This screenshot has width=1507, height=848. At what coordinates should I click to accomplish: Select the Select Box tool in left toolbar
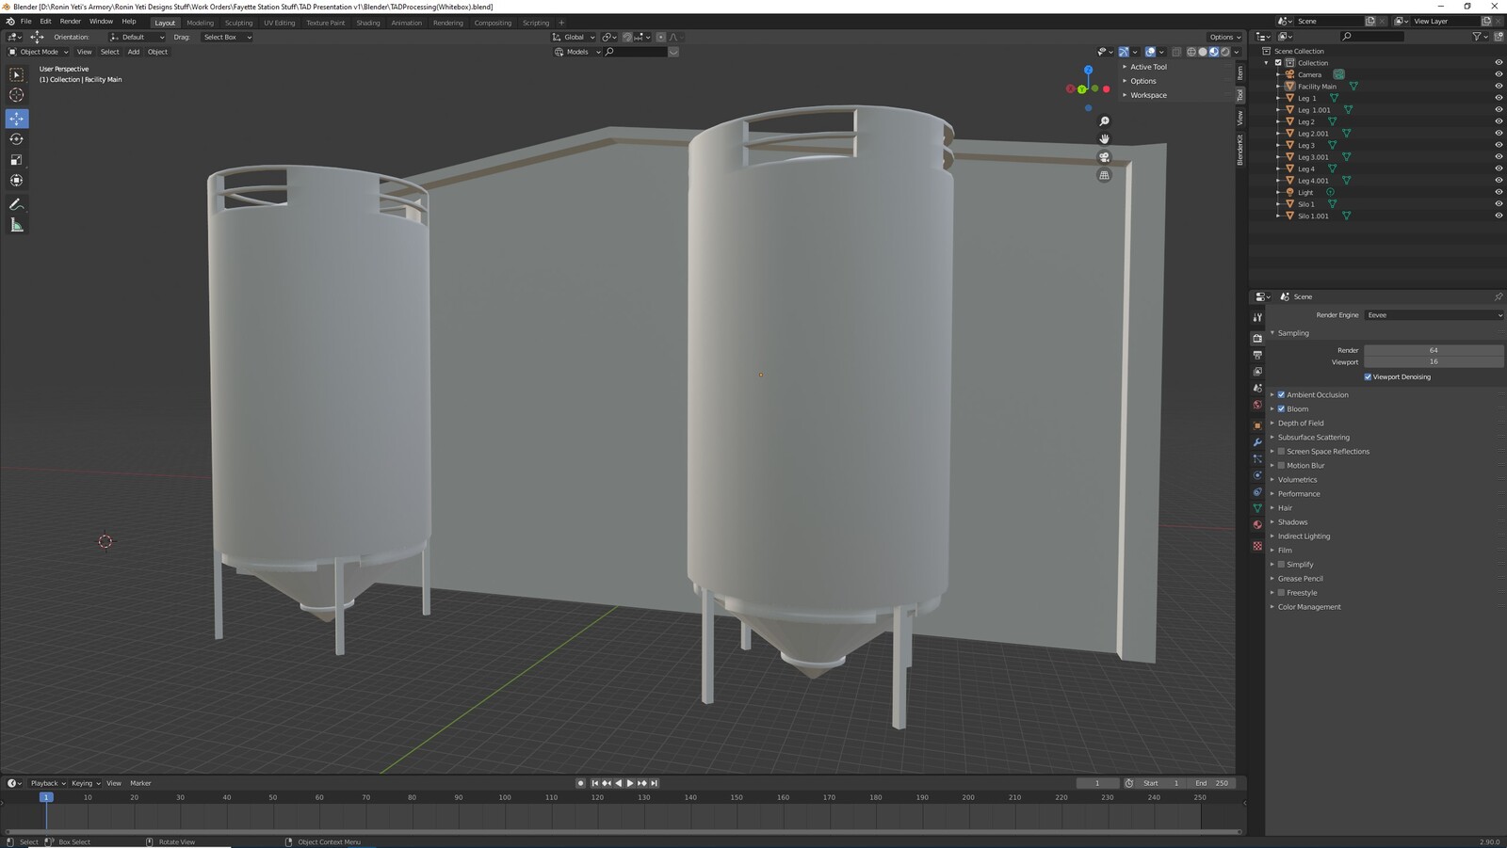tap(17, 74)
